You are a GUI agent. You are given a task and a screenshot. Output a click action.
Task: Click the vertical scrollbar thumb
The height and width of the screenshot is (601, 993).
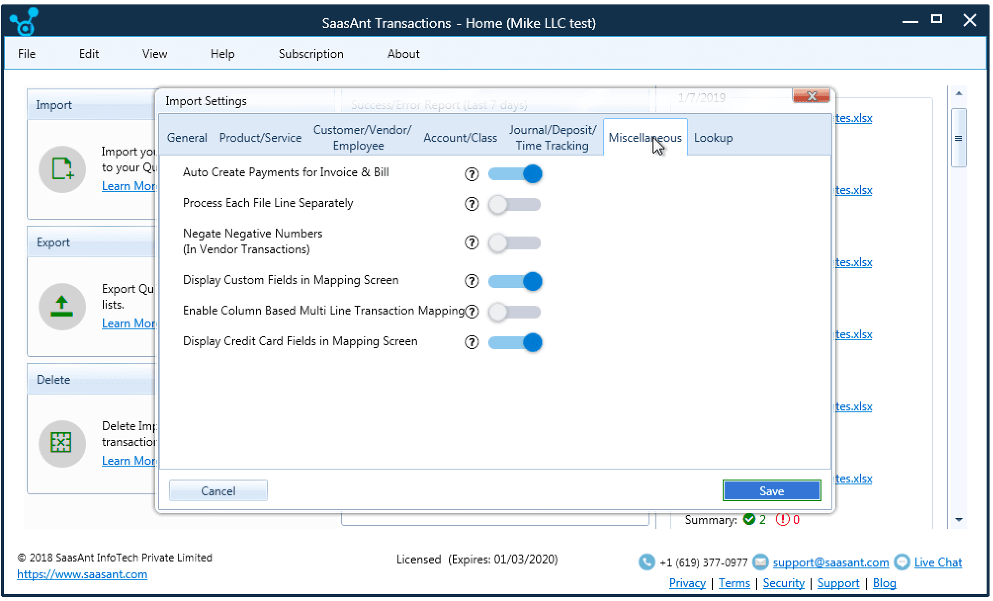point(958,138)
